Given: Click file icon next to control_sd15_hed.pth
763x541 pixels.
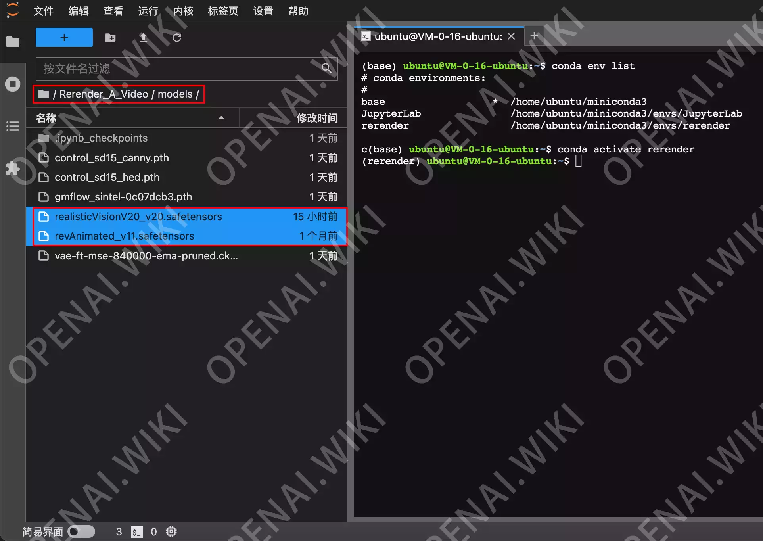Looking at the screenshot, I should (x=44, y=177).
